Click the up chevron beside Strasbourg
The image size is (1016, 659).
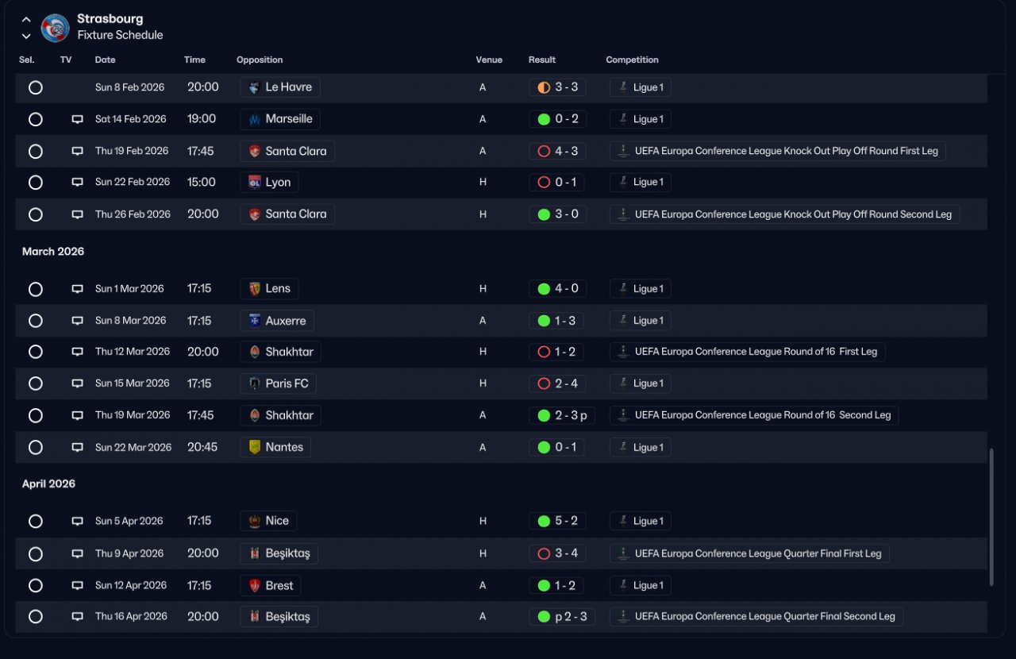(x=26, y=20)
